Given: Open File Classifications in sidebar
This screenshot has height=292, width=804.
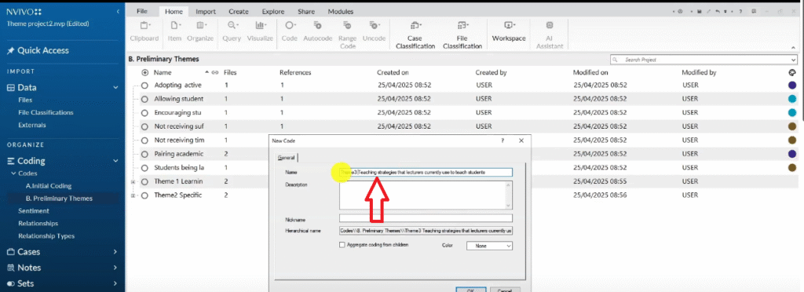Looking at the screenshot, I should point(46,113).
